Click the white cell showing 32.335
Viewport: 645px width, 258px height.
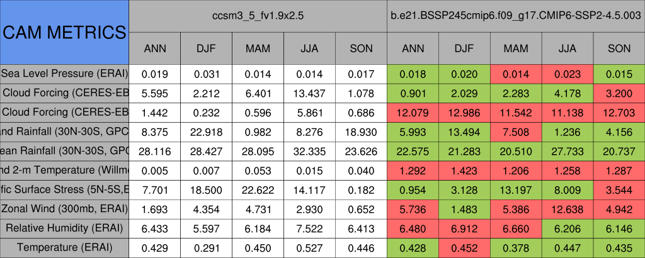pyautogui.click(x=309, y=151)
